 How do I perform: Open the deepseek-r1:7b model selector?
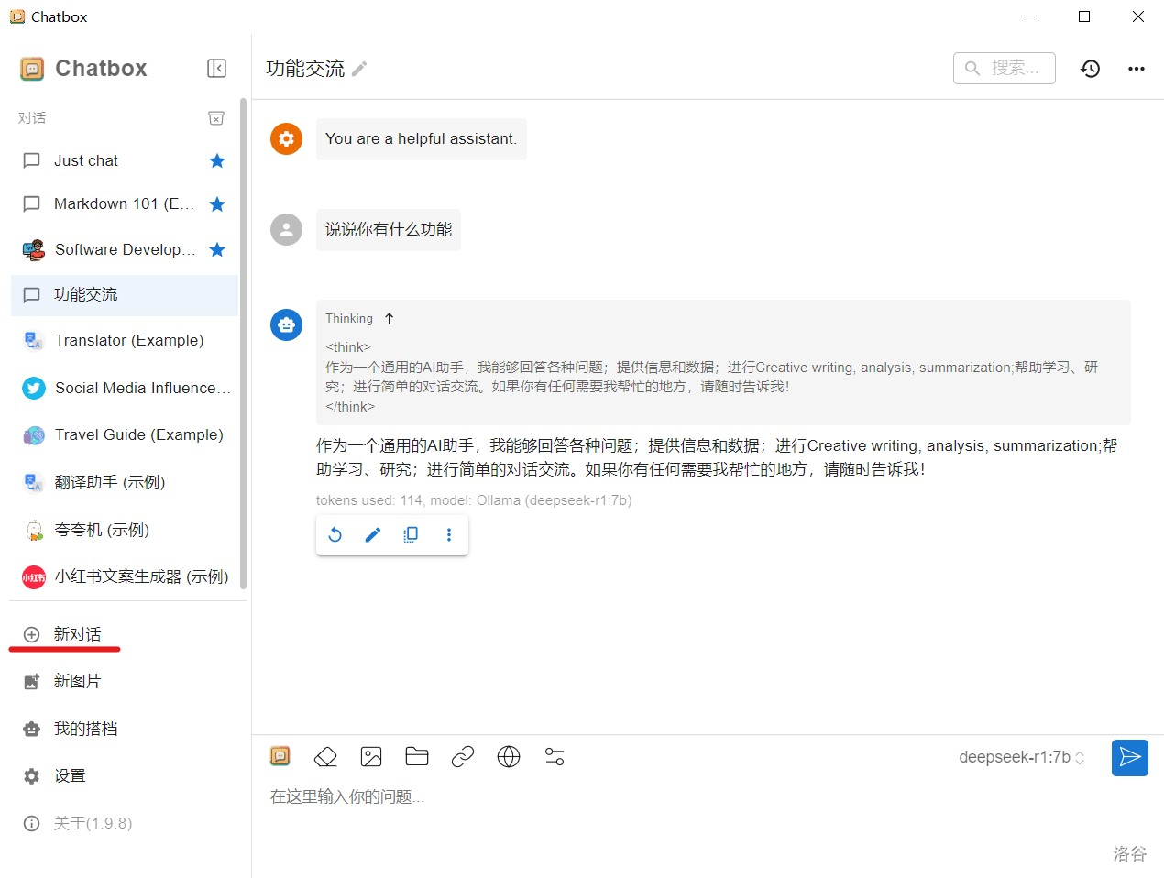[x=1021, y=757]
